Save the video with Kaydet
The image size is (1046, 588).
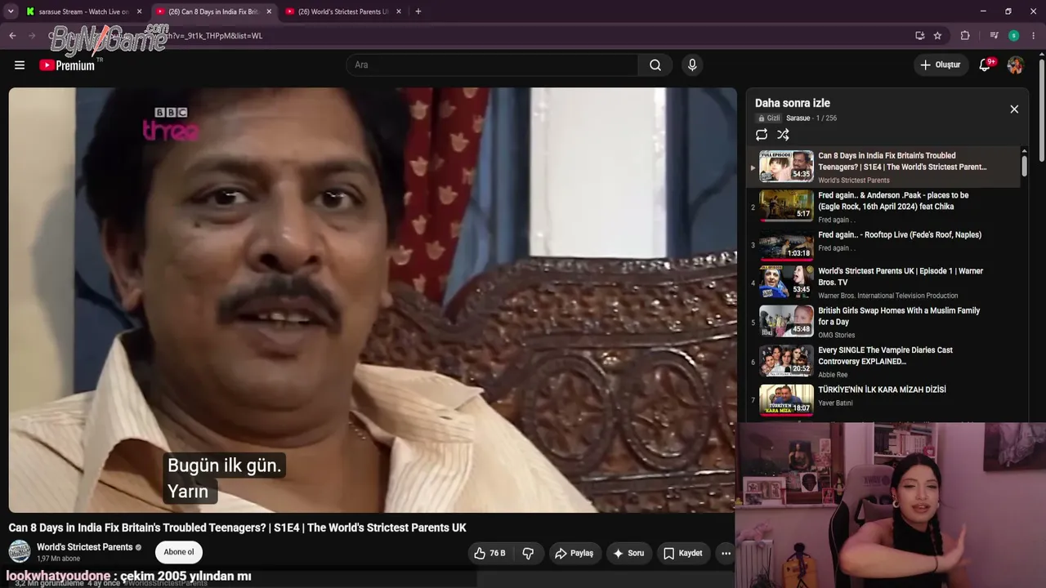pyautogui.click(x=682, y=553)
